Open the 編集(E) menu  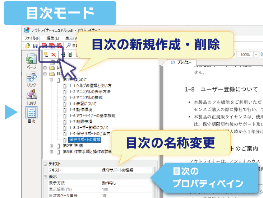pos(53,38)
